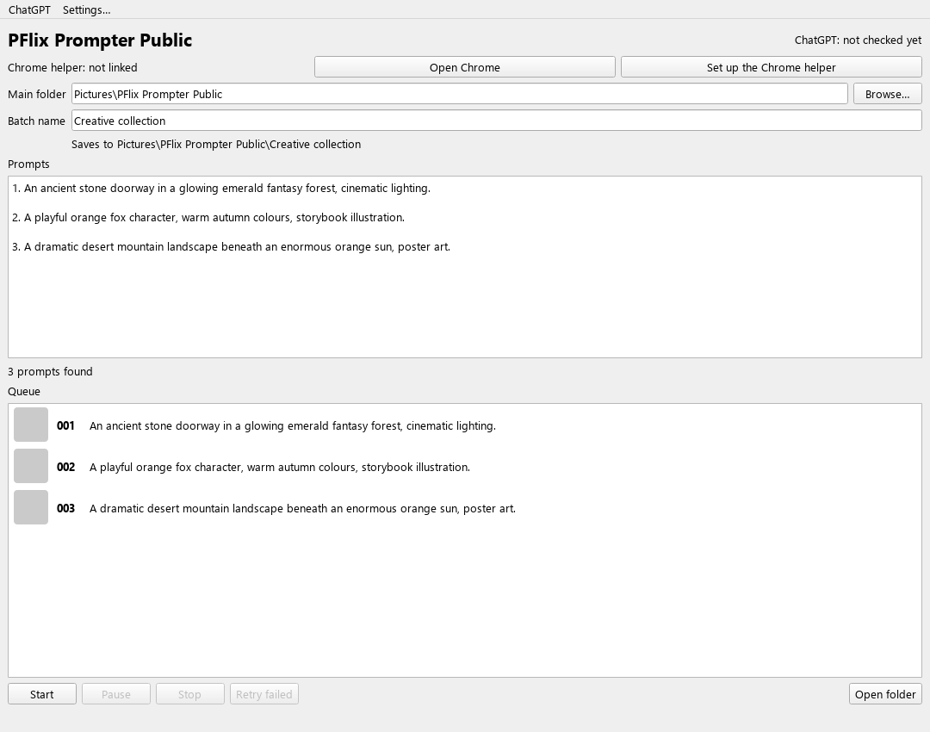This screenshot has height=732, width=930.
Task: Open the Settings... menu
Action: point(87,10)
